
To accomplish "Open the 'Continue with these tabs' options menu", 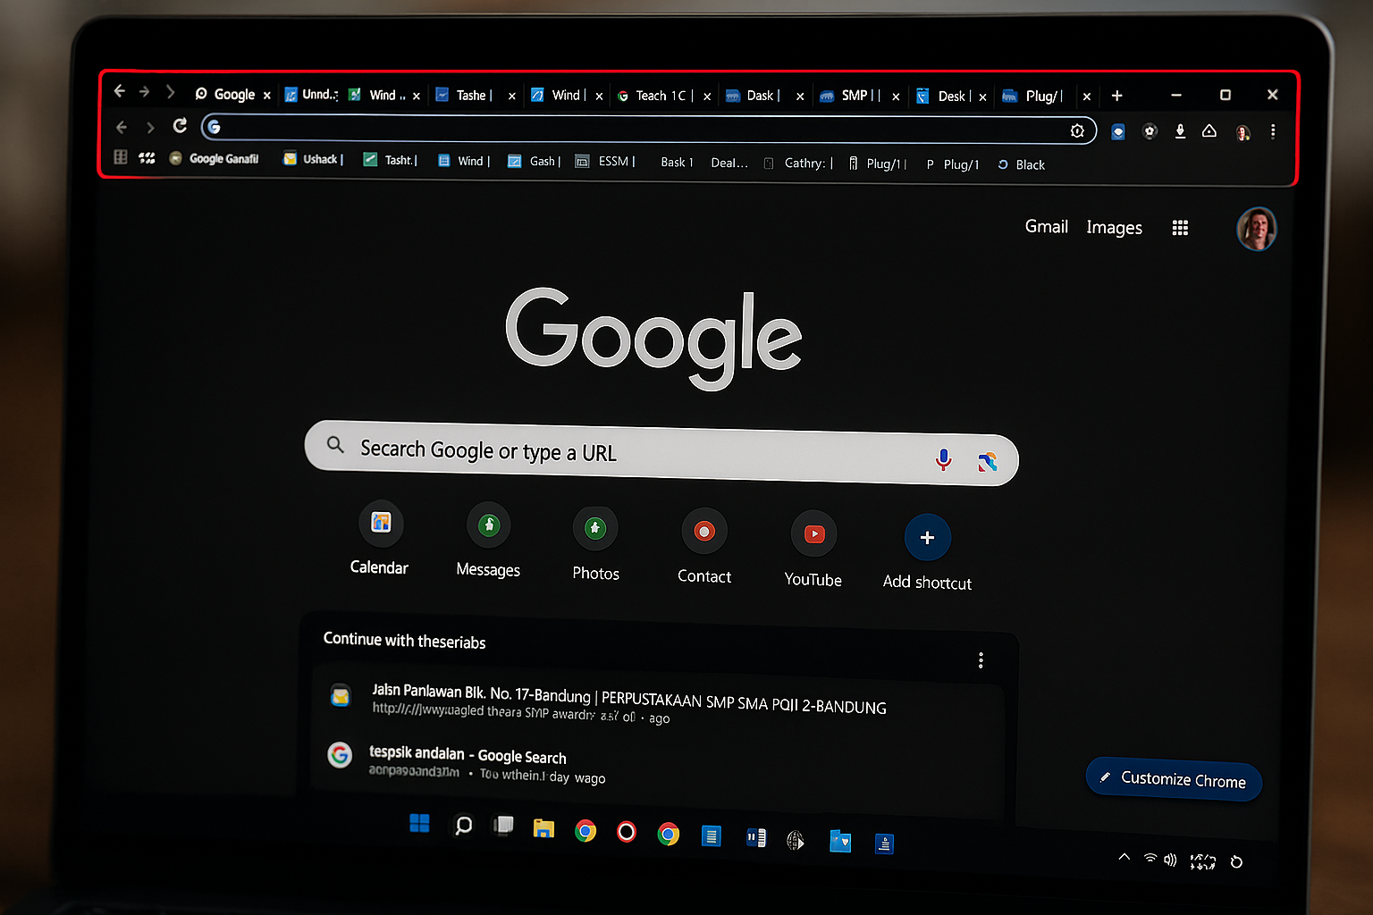I will pos(981,660).
